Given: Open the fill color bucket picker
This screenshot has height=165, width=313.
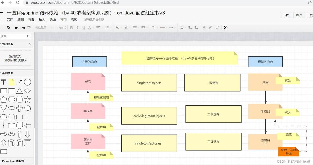Looking at the screenshot, I should pyautogui.click(x=117, y=27).
